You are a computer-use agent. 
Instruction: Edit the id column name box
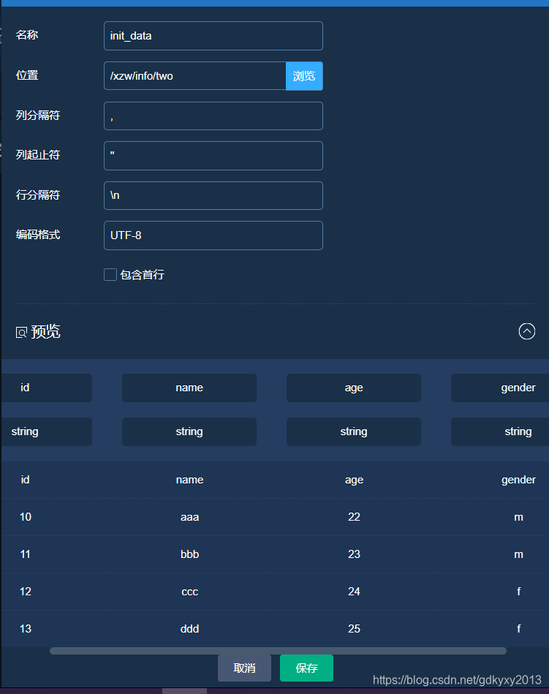[47, 388]
